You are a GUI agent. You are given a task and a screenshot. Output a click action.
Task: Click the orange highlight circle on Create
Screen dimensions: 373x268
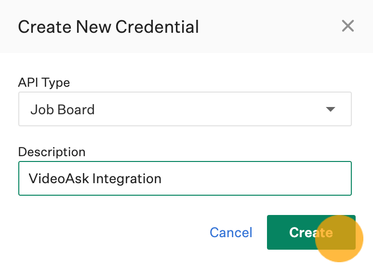click(x=339, y=239)
